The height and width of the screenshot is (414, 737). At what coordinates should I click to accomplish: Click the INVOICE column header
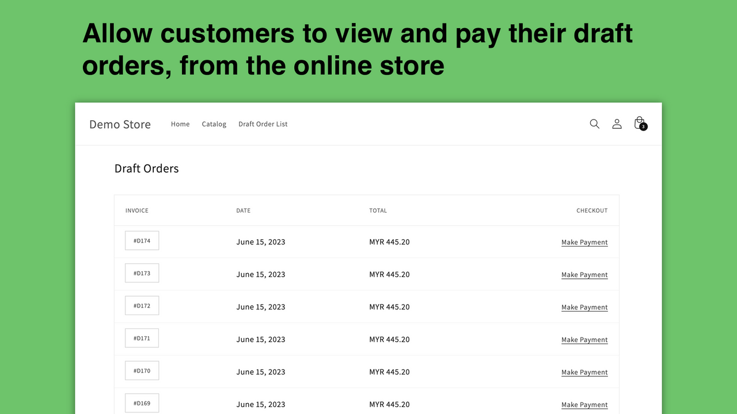click(136, 210)
